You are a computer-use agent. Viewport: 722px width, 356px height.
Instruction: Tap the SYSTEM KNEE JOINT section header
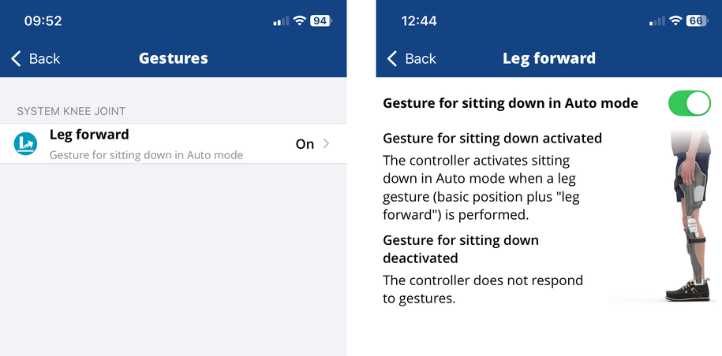pyautogui.click(x=71, y=111)
